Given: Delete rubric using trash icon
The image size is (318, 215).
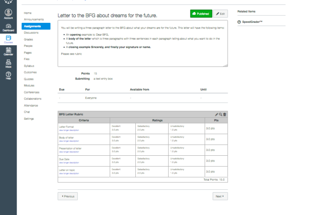Looking at the screenshot, I should 225,114.
